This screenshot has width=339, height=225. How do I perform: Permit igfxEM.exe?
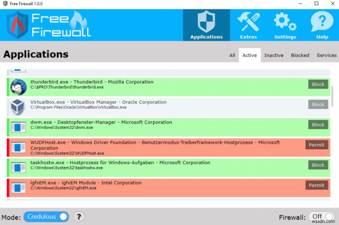click(x=317, y=185)
